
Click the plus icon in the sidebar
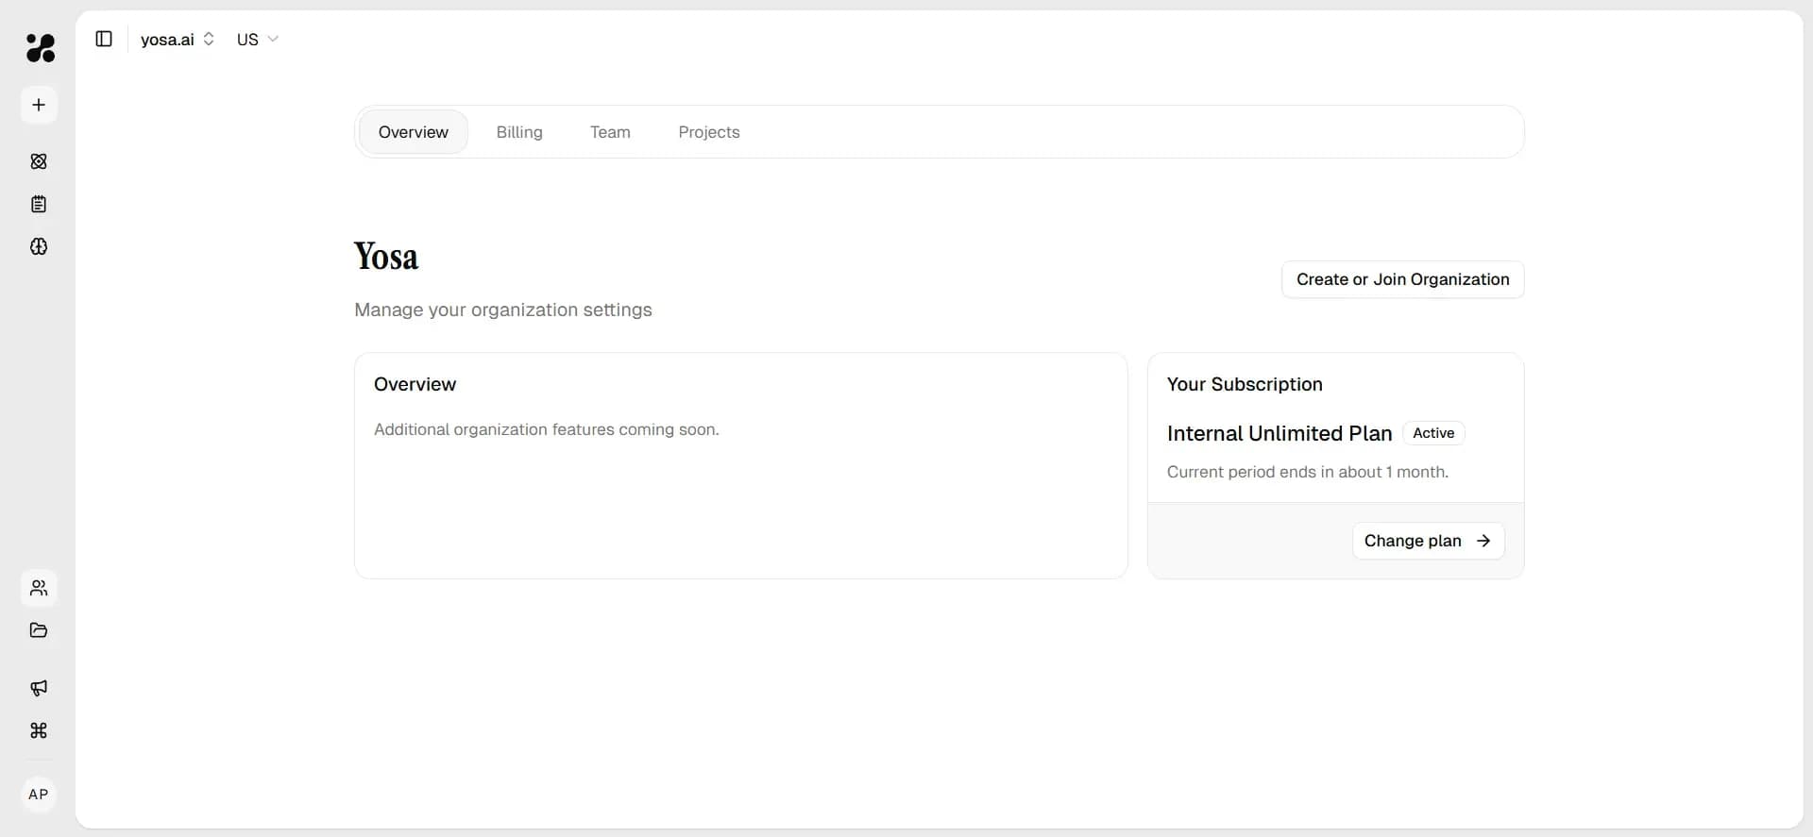pyautogui.click(x=39, y=105)
